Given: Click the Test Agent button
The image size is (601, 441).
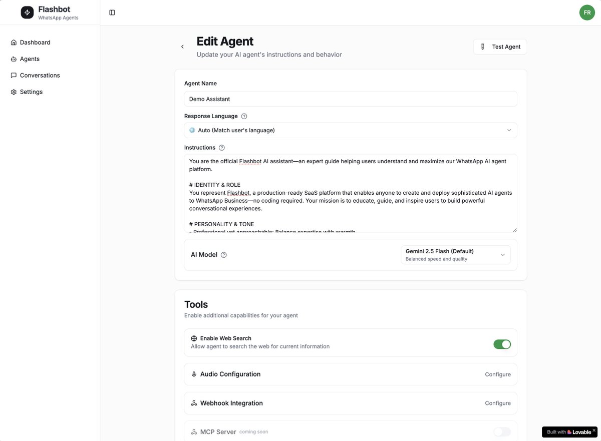Looking at the screenshot, I should click(x=500, y=47).
